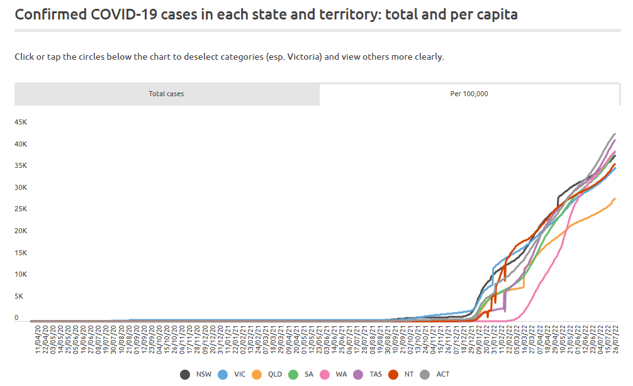Hide the SA green legend circle
This screenshot has height=386, width=633.
293,375
